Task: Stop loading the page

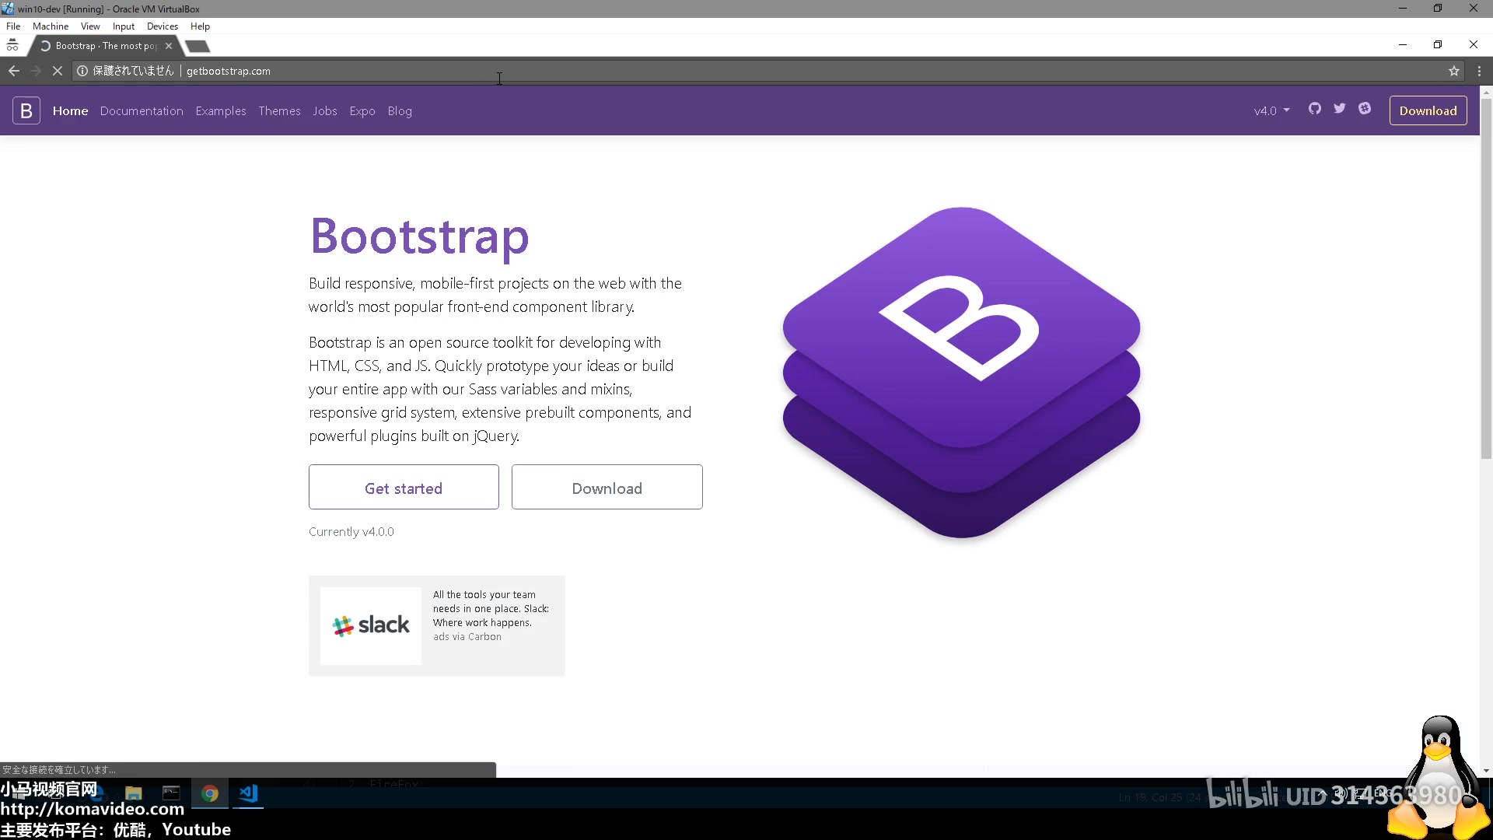Action: click(57, 71)
